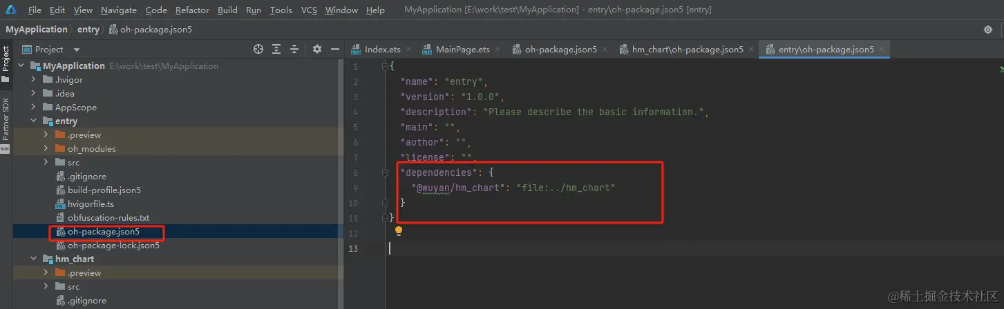Open the Navigate menu
The image size is (1004, 309).
pos(119,10)
